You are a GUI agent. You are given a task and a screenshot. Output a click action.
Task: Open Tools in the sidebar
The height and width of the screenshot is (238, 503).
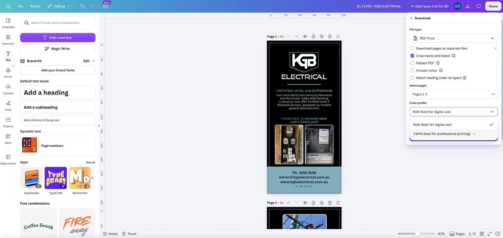click(8, 105)
